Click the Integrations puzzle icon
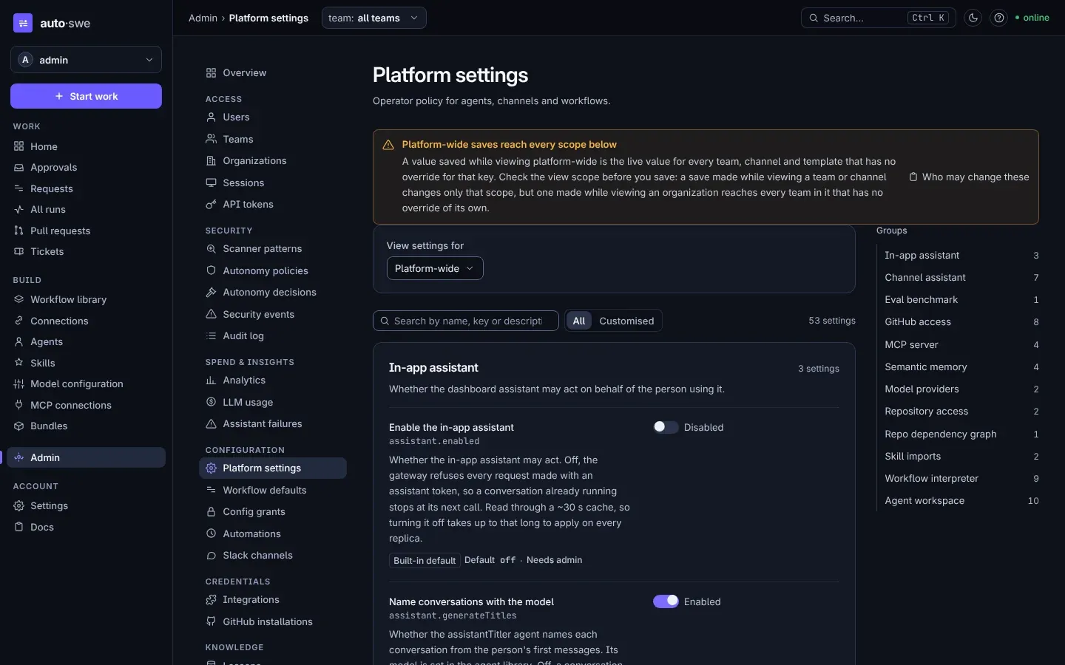The width and height of the screenshot is (1065, 665). (211, 600)
